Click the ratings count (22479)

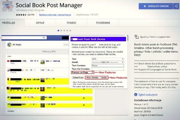31,15
